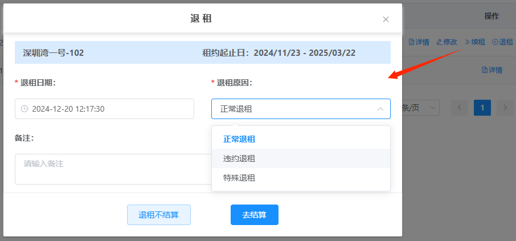This screenshot has height=241, width=516.
Task: Click the 详情 icon link in the first row
Action: (419, 42)
